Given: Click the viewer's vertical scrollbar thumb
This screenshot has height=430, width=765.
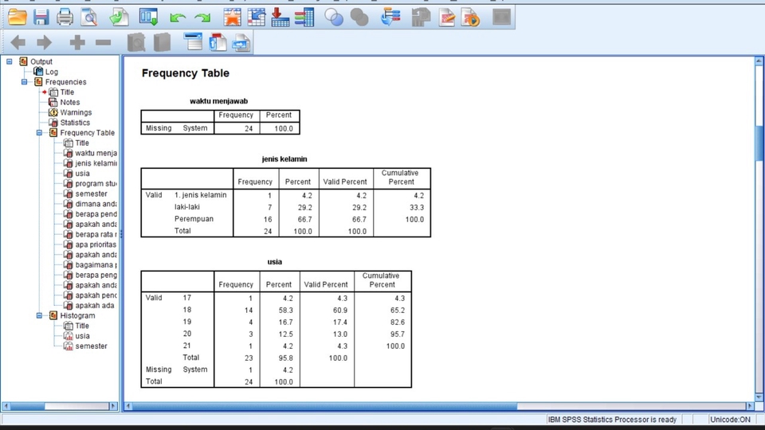Looking at the screenshot, I should tap(759, 142).
